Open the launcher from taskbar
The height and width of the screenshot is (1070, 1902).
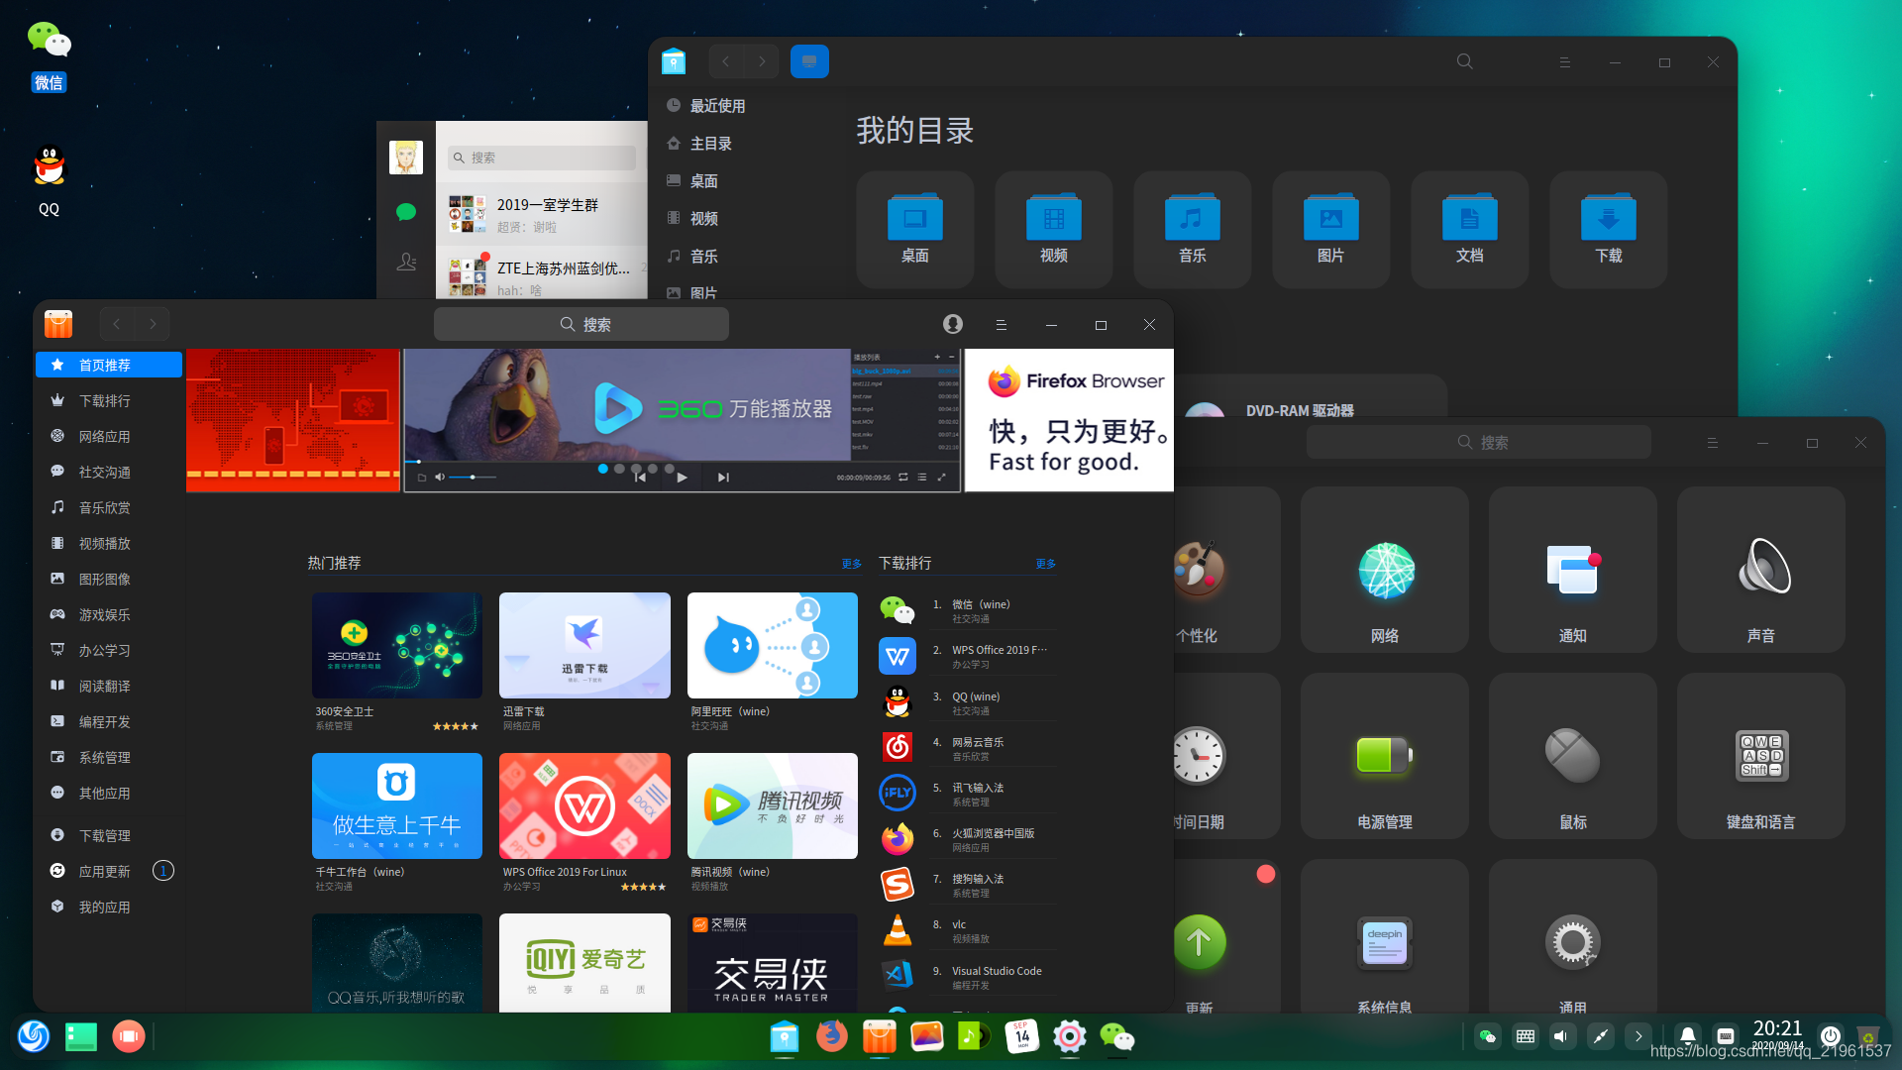coord(33,1036)
